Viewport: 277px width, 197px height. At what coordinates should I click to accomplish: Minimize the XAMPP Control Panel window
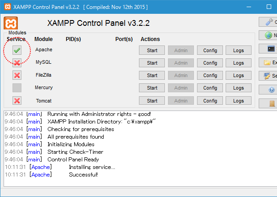tap(249, 7)
